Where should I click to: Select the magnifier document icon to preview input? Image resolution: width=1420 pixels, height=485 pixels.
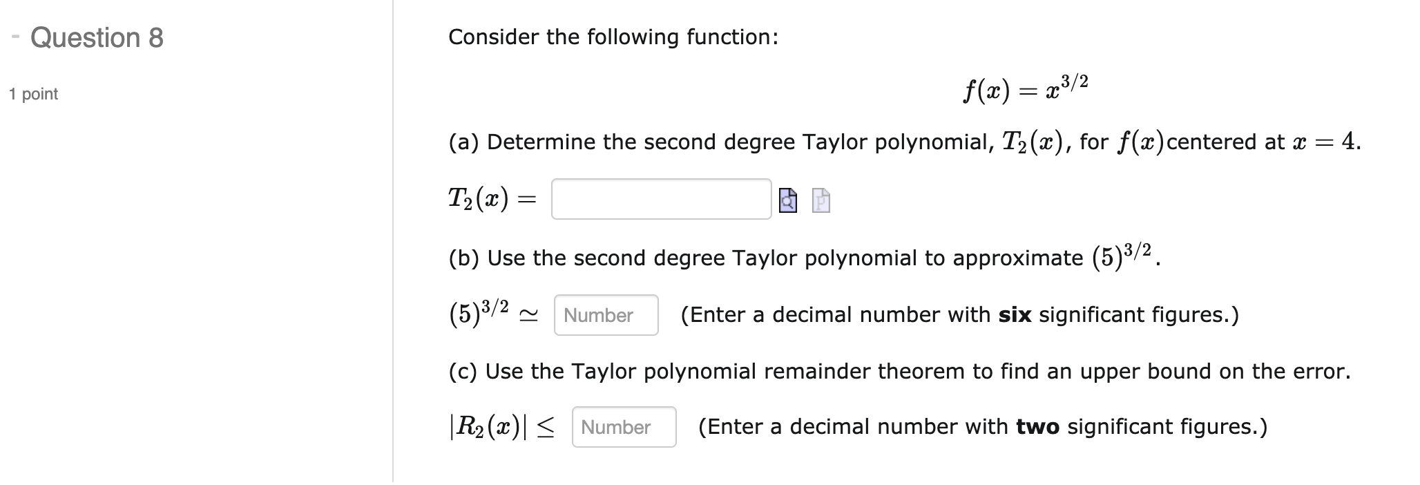click(x=787, y=201)
